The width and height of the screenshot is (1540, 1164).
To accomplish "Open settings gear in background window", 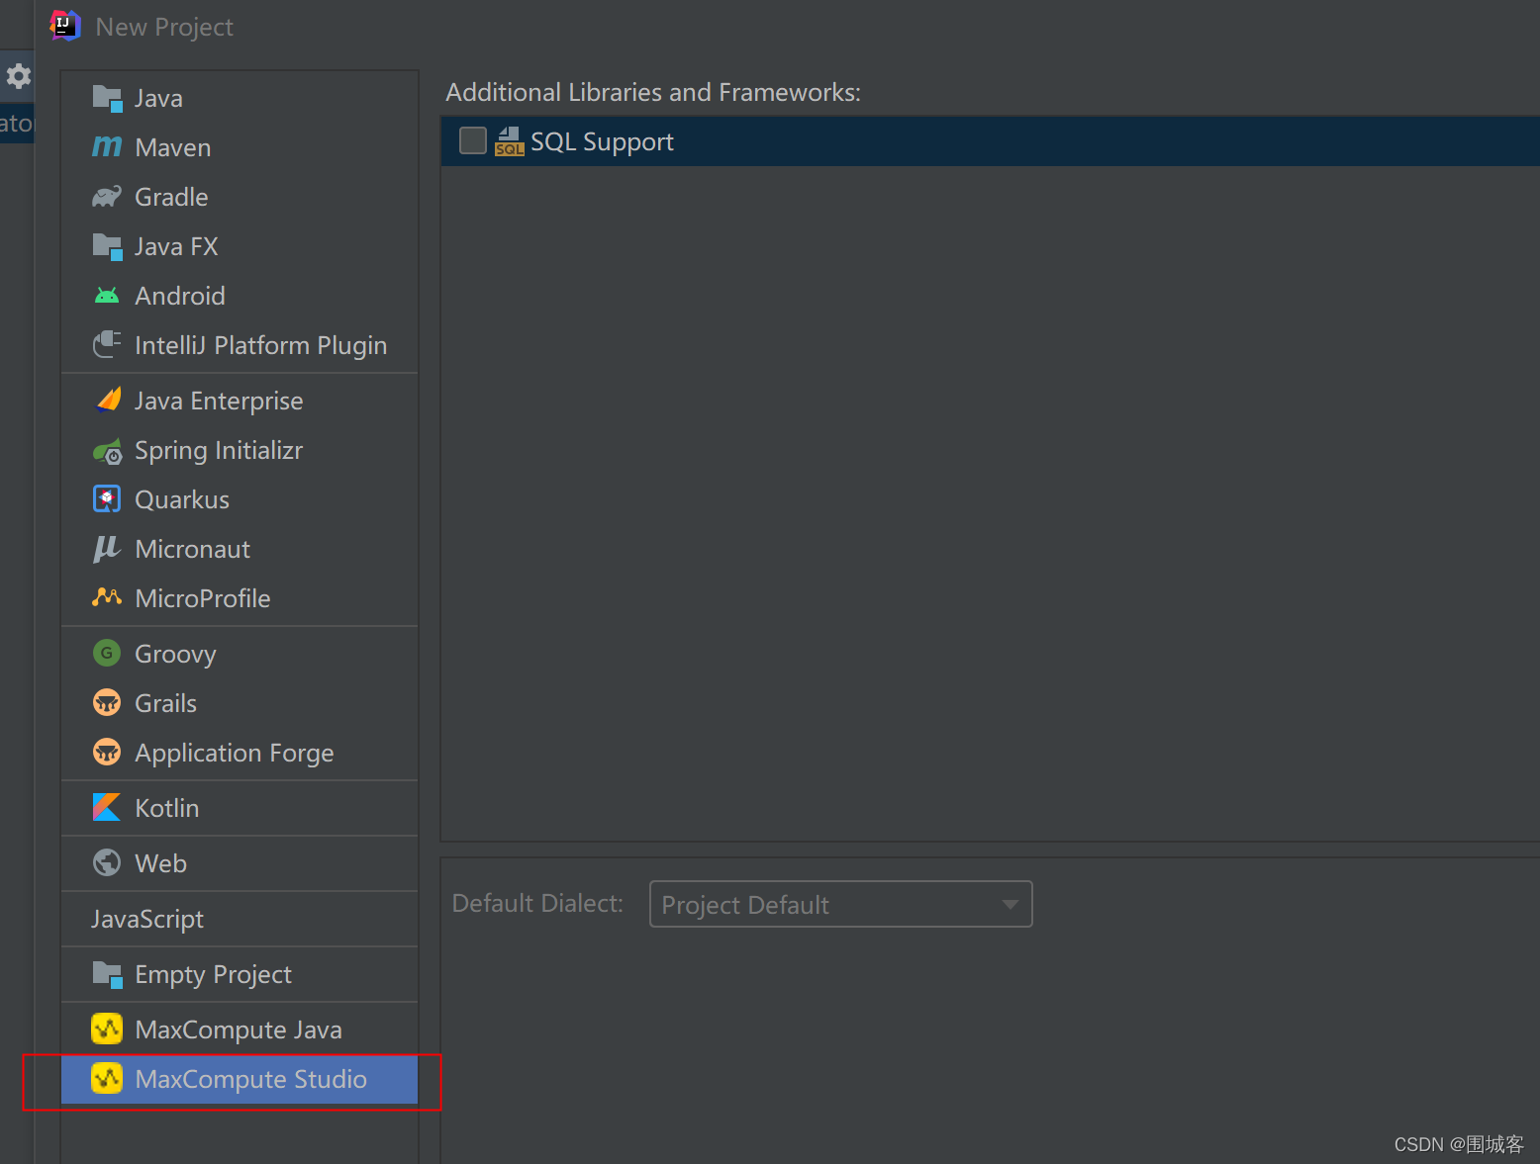I will coord(19,76).
